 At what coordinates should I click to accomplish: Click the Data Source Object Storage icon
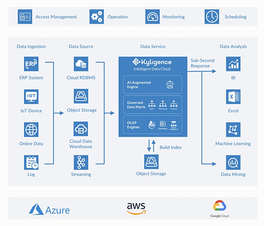[81, 96]
